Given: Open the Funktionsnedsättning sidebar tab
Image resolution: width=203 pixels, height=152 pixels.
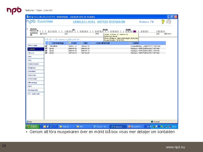Looking at the screenshot, I should point(36,64).
